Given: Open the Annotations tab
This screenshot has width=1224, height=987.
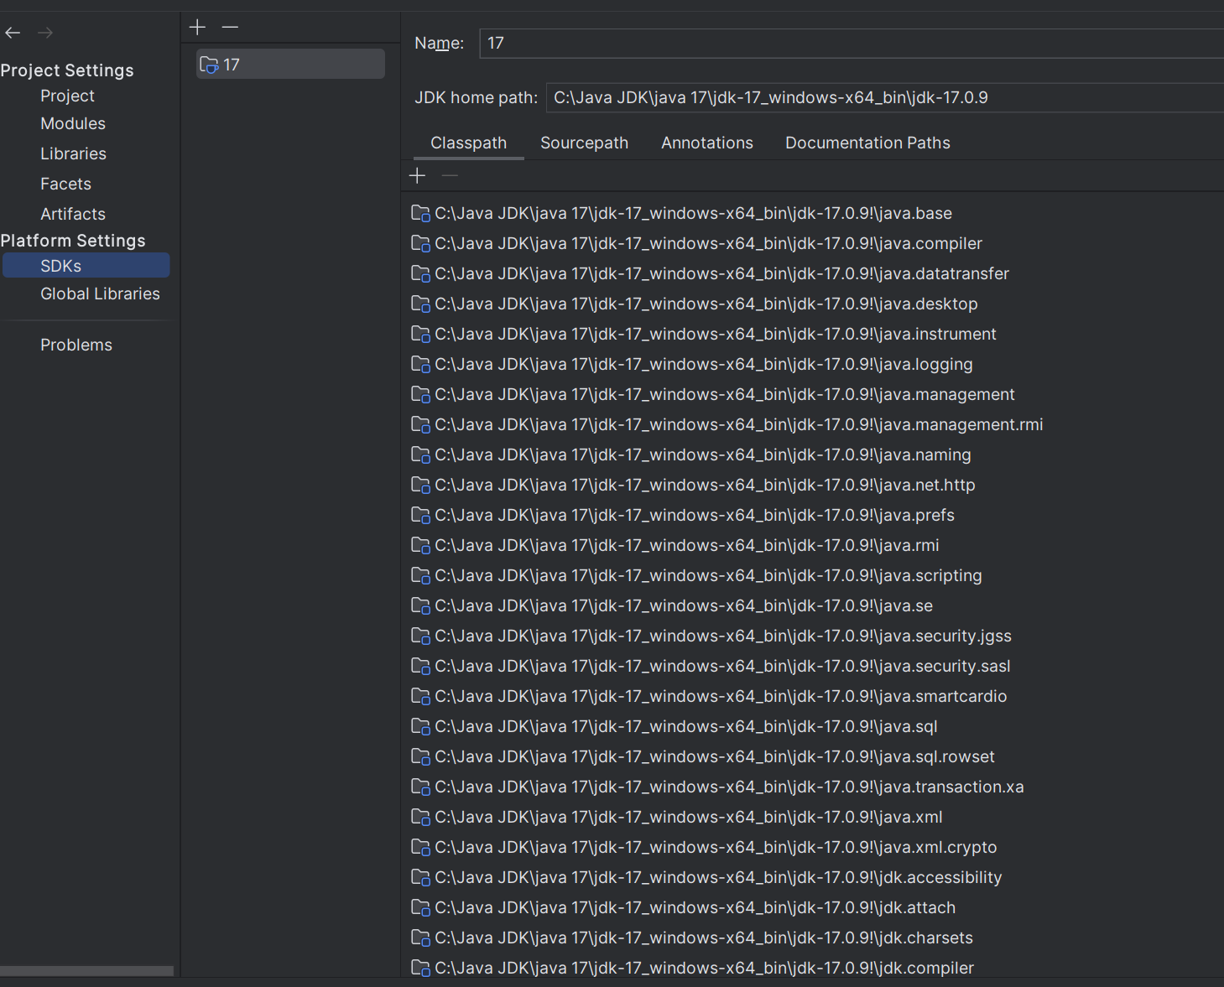Looking at the screenshot, I should pos(706,143).
